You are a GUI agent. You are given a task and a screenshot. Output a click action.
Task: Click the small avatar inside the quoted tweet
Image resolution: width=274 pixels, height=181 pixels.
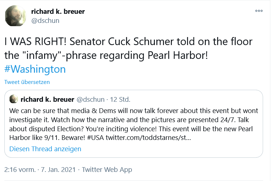13,99
